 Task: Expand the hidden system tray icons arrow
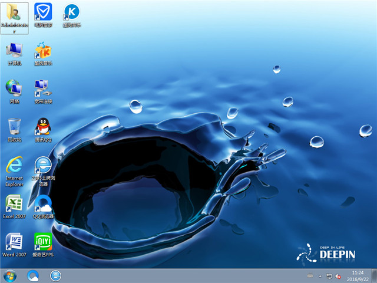pyautogui.click(x=320, y=275)
